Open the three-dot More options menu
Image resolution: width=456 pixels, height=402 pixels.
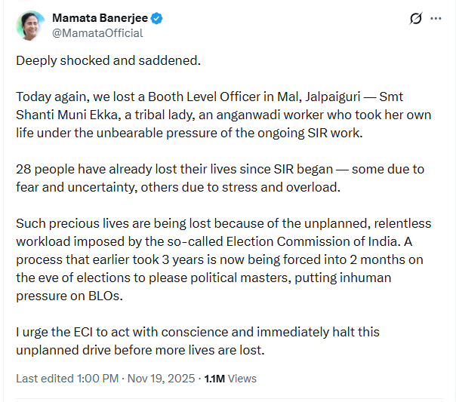436,19
